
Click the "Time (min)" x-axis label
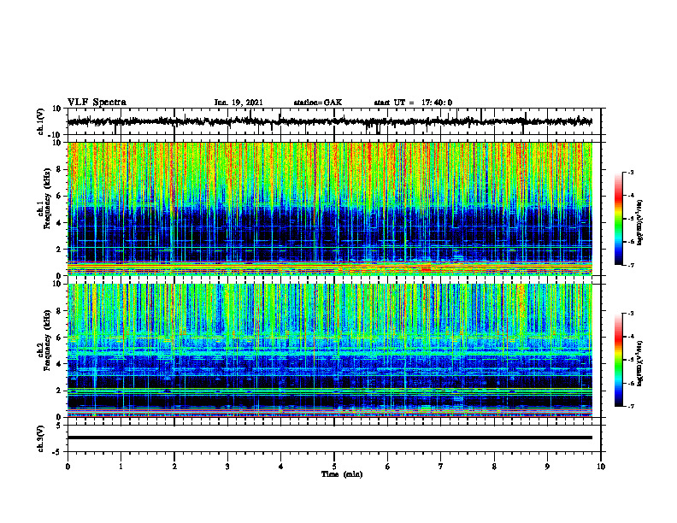[x=342, y=474]
